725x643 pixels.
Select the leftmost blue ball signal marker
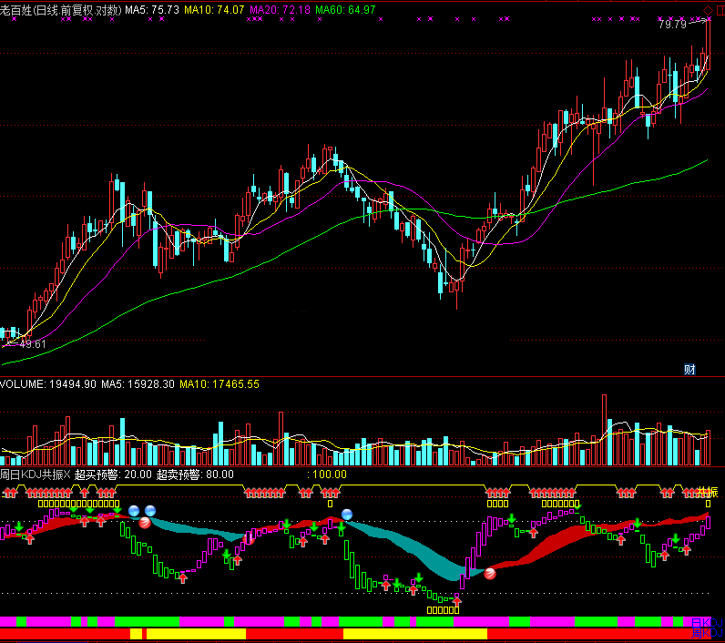[134, 510]
